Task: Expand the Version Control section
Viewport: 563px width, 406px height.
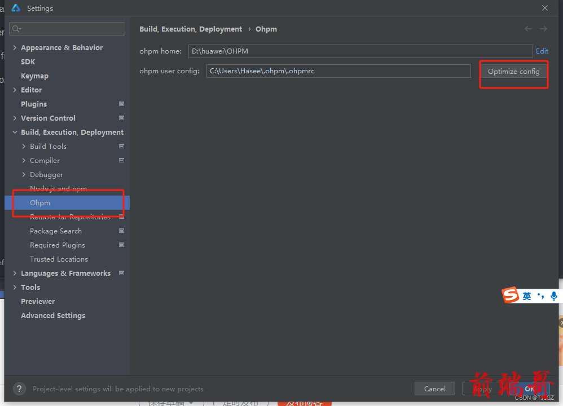Action: pyautogui.click(x=15, y=118)
